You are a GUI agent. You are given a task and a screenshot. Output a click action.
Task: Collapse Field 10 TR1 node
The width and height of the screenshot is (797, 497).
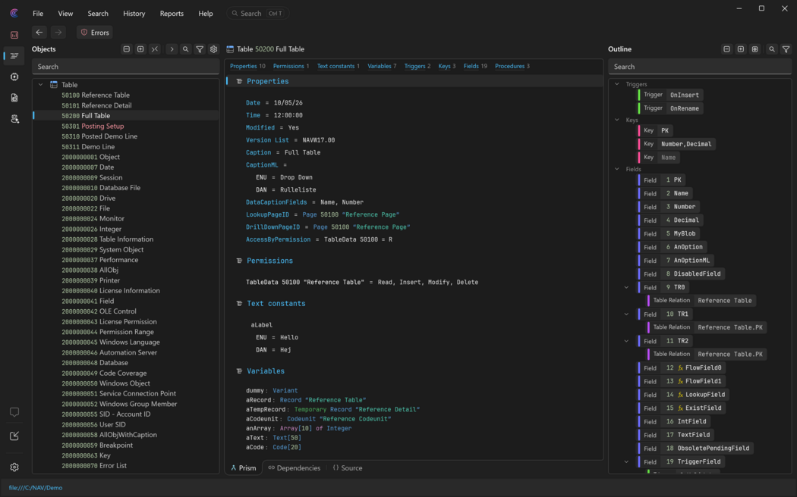coord(627,314)
